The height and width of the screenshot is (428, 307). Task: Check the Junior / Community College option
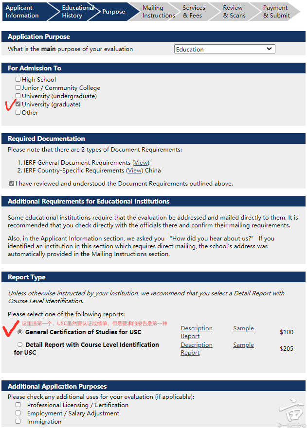point(18,87)
